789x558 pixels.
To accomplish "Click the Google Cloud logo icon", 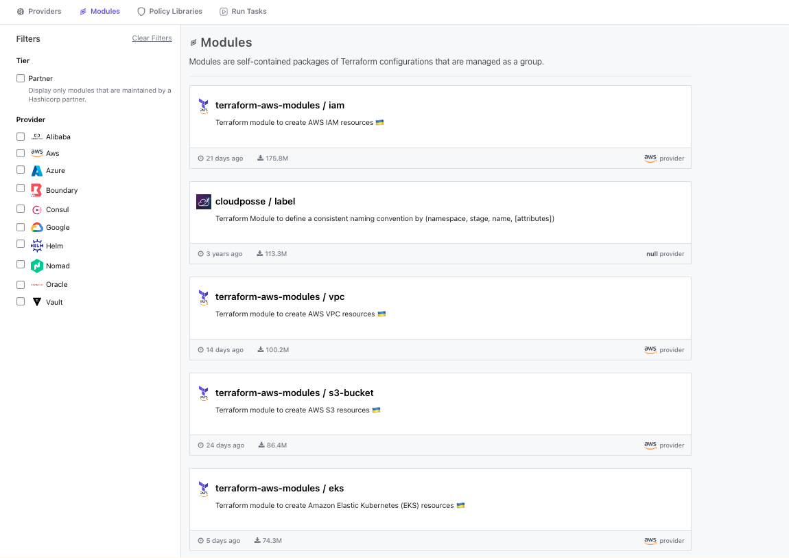I will pos(37,227).
